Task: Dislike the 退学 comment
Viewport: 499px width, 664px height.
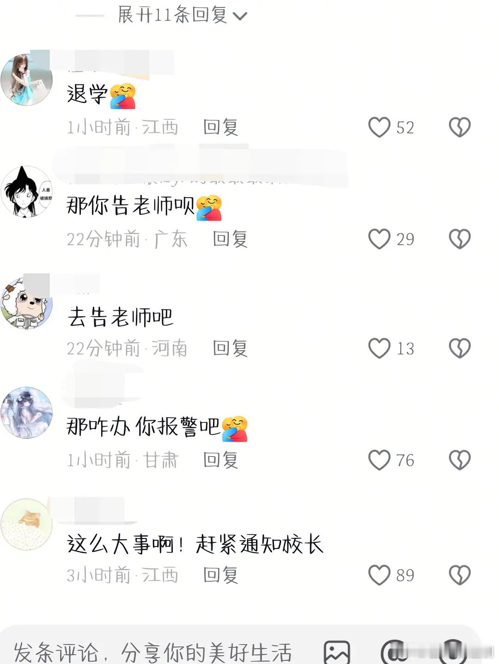Action: point(460,127)
